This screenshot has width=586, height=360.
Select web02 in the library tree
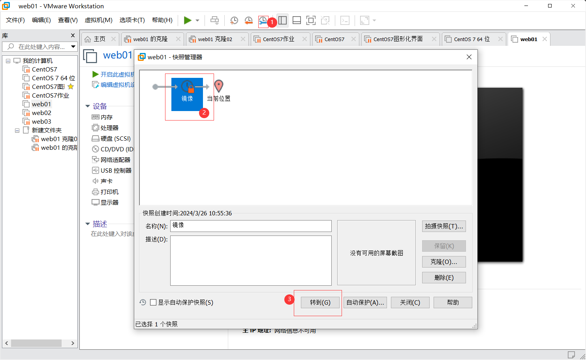point(37,113)
